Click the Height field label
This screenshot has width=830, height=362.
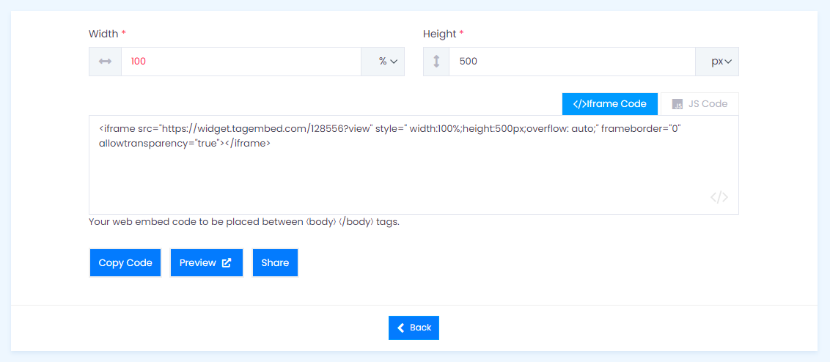click(444, 34)
